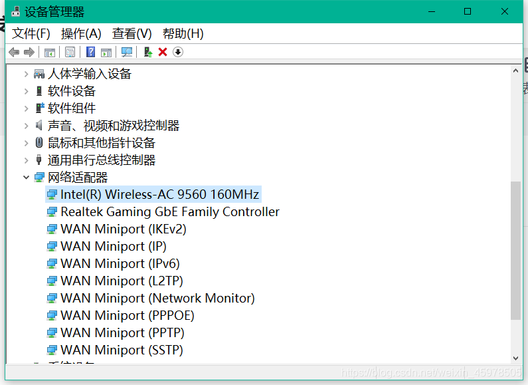
Task: Minimize the 设备管理器 window
Action: coord(432,11)
